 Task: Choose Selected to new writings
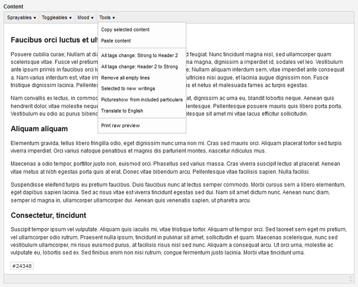tap(142, 89)
